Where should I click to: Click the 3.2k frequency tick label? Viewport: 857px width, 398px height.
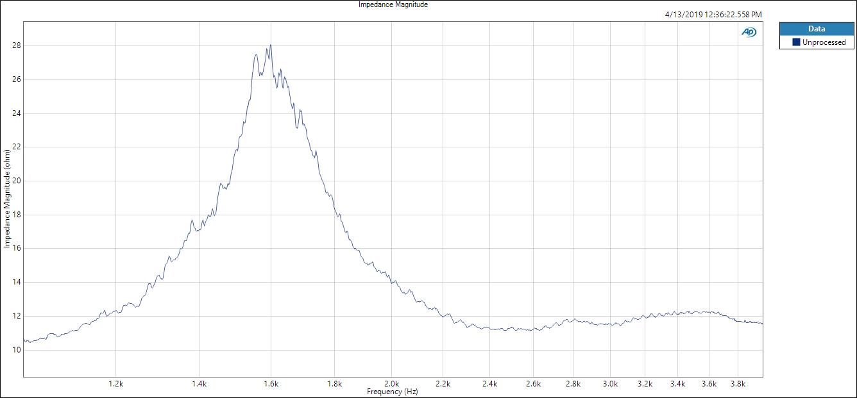(645, 384)
